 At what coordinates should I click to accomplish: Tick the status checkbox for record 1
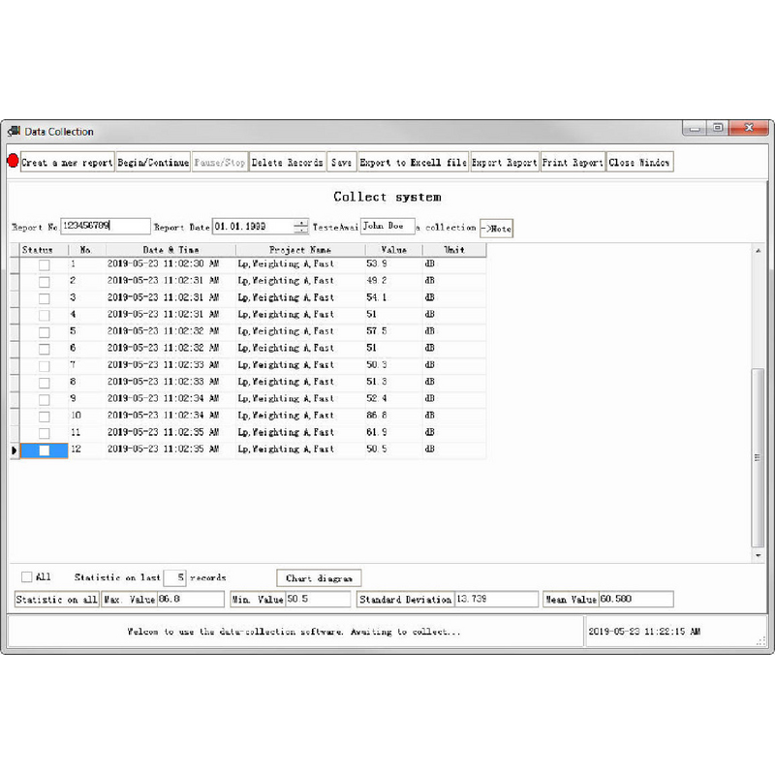44,264
